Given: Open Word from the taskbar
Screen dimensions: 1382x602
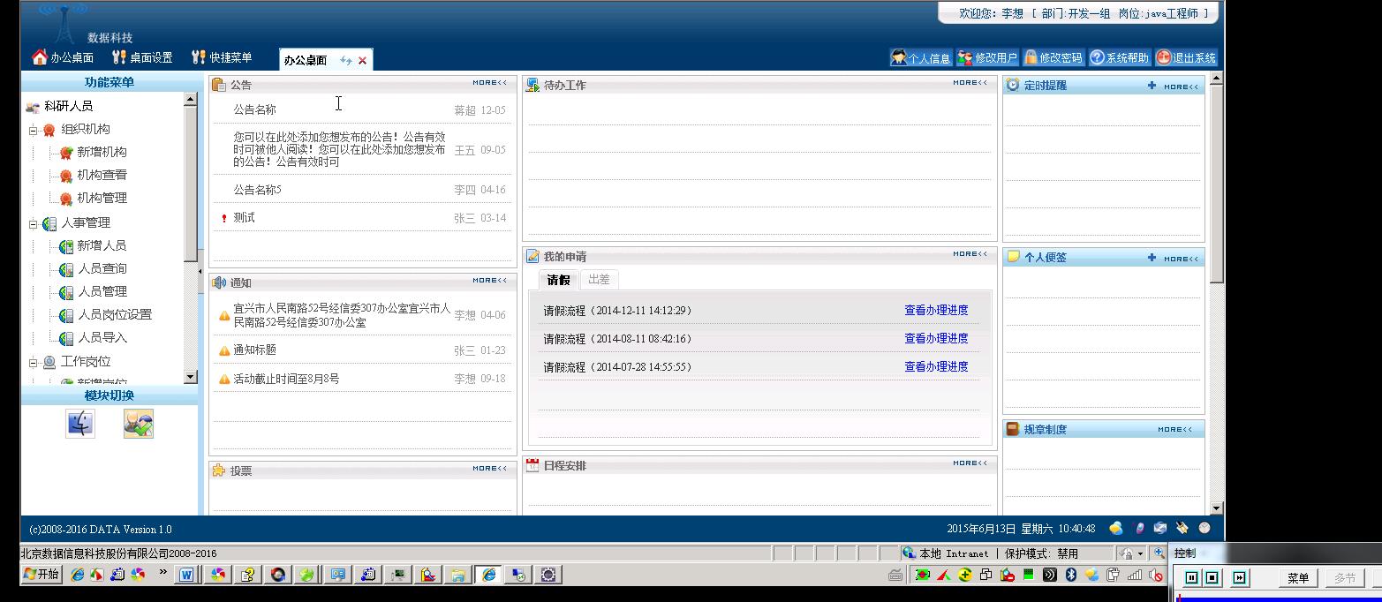Looking at the screenshot, I should click(x=187, y=575).
